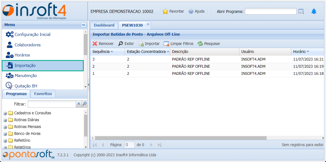Select the Exibir magnifier icon
326x162 pixels.
(x=120, y=43)
